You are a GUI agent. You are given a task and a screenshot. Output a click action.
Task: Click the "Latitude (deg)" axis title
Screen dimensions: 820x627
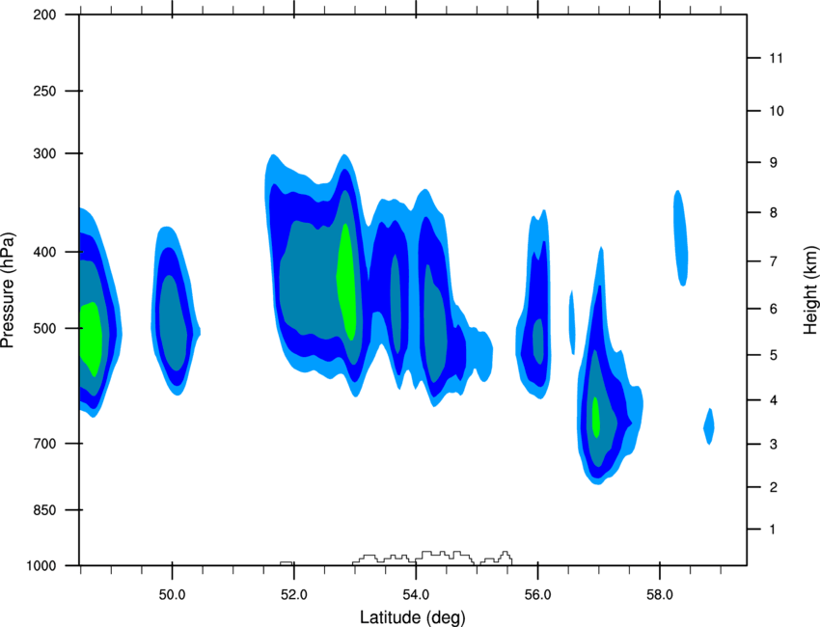(412, 617)
